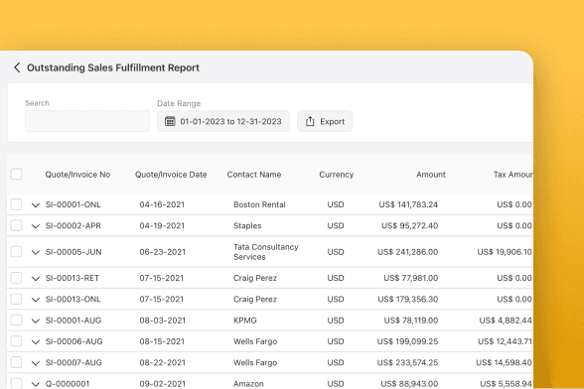Expand row SI-00001-ONL chevron
This screenshot has width=584, height=389.
coord(36,204)
